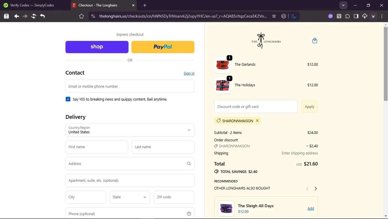Click the cloud upload toolbar icon

365,16
